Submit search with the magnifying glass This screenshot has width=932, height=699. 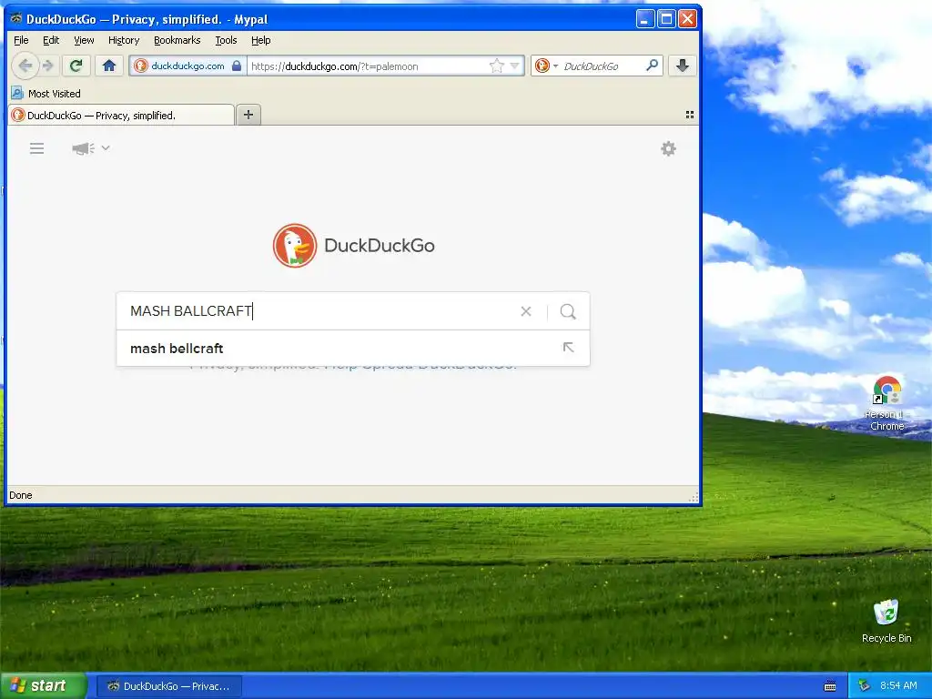click(x=568, y=311)
